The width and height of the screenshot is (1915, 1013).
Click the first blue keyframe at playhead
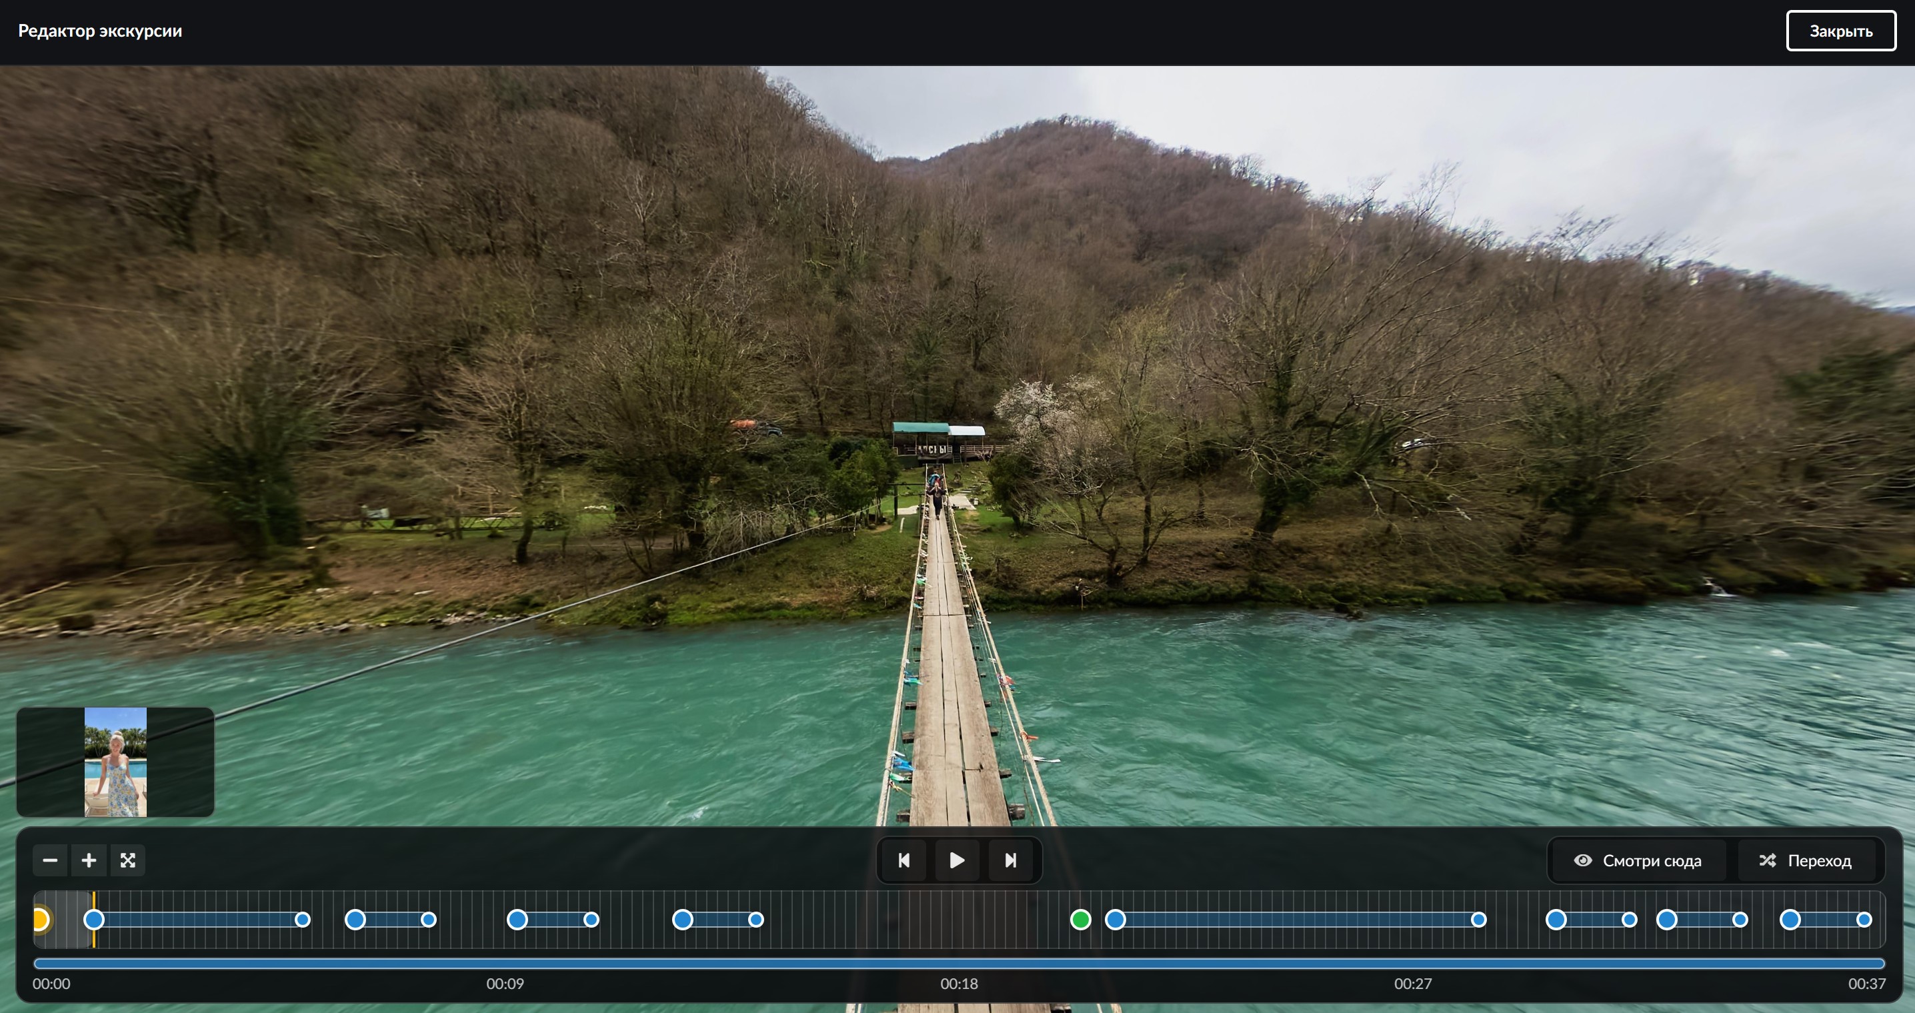pos(95,920)
